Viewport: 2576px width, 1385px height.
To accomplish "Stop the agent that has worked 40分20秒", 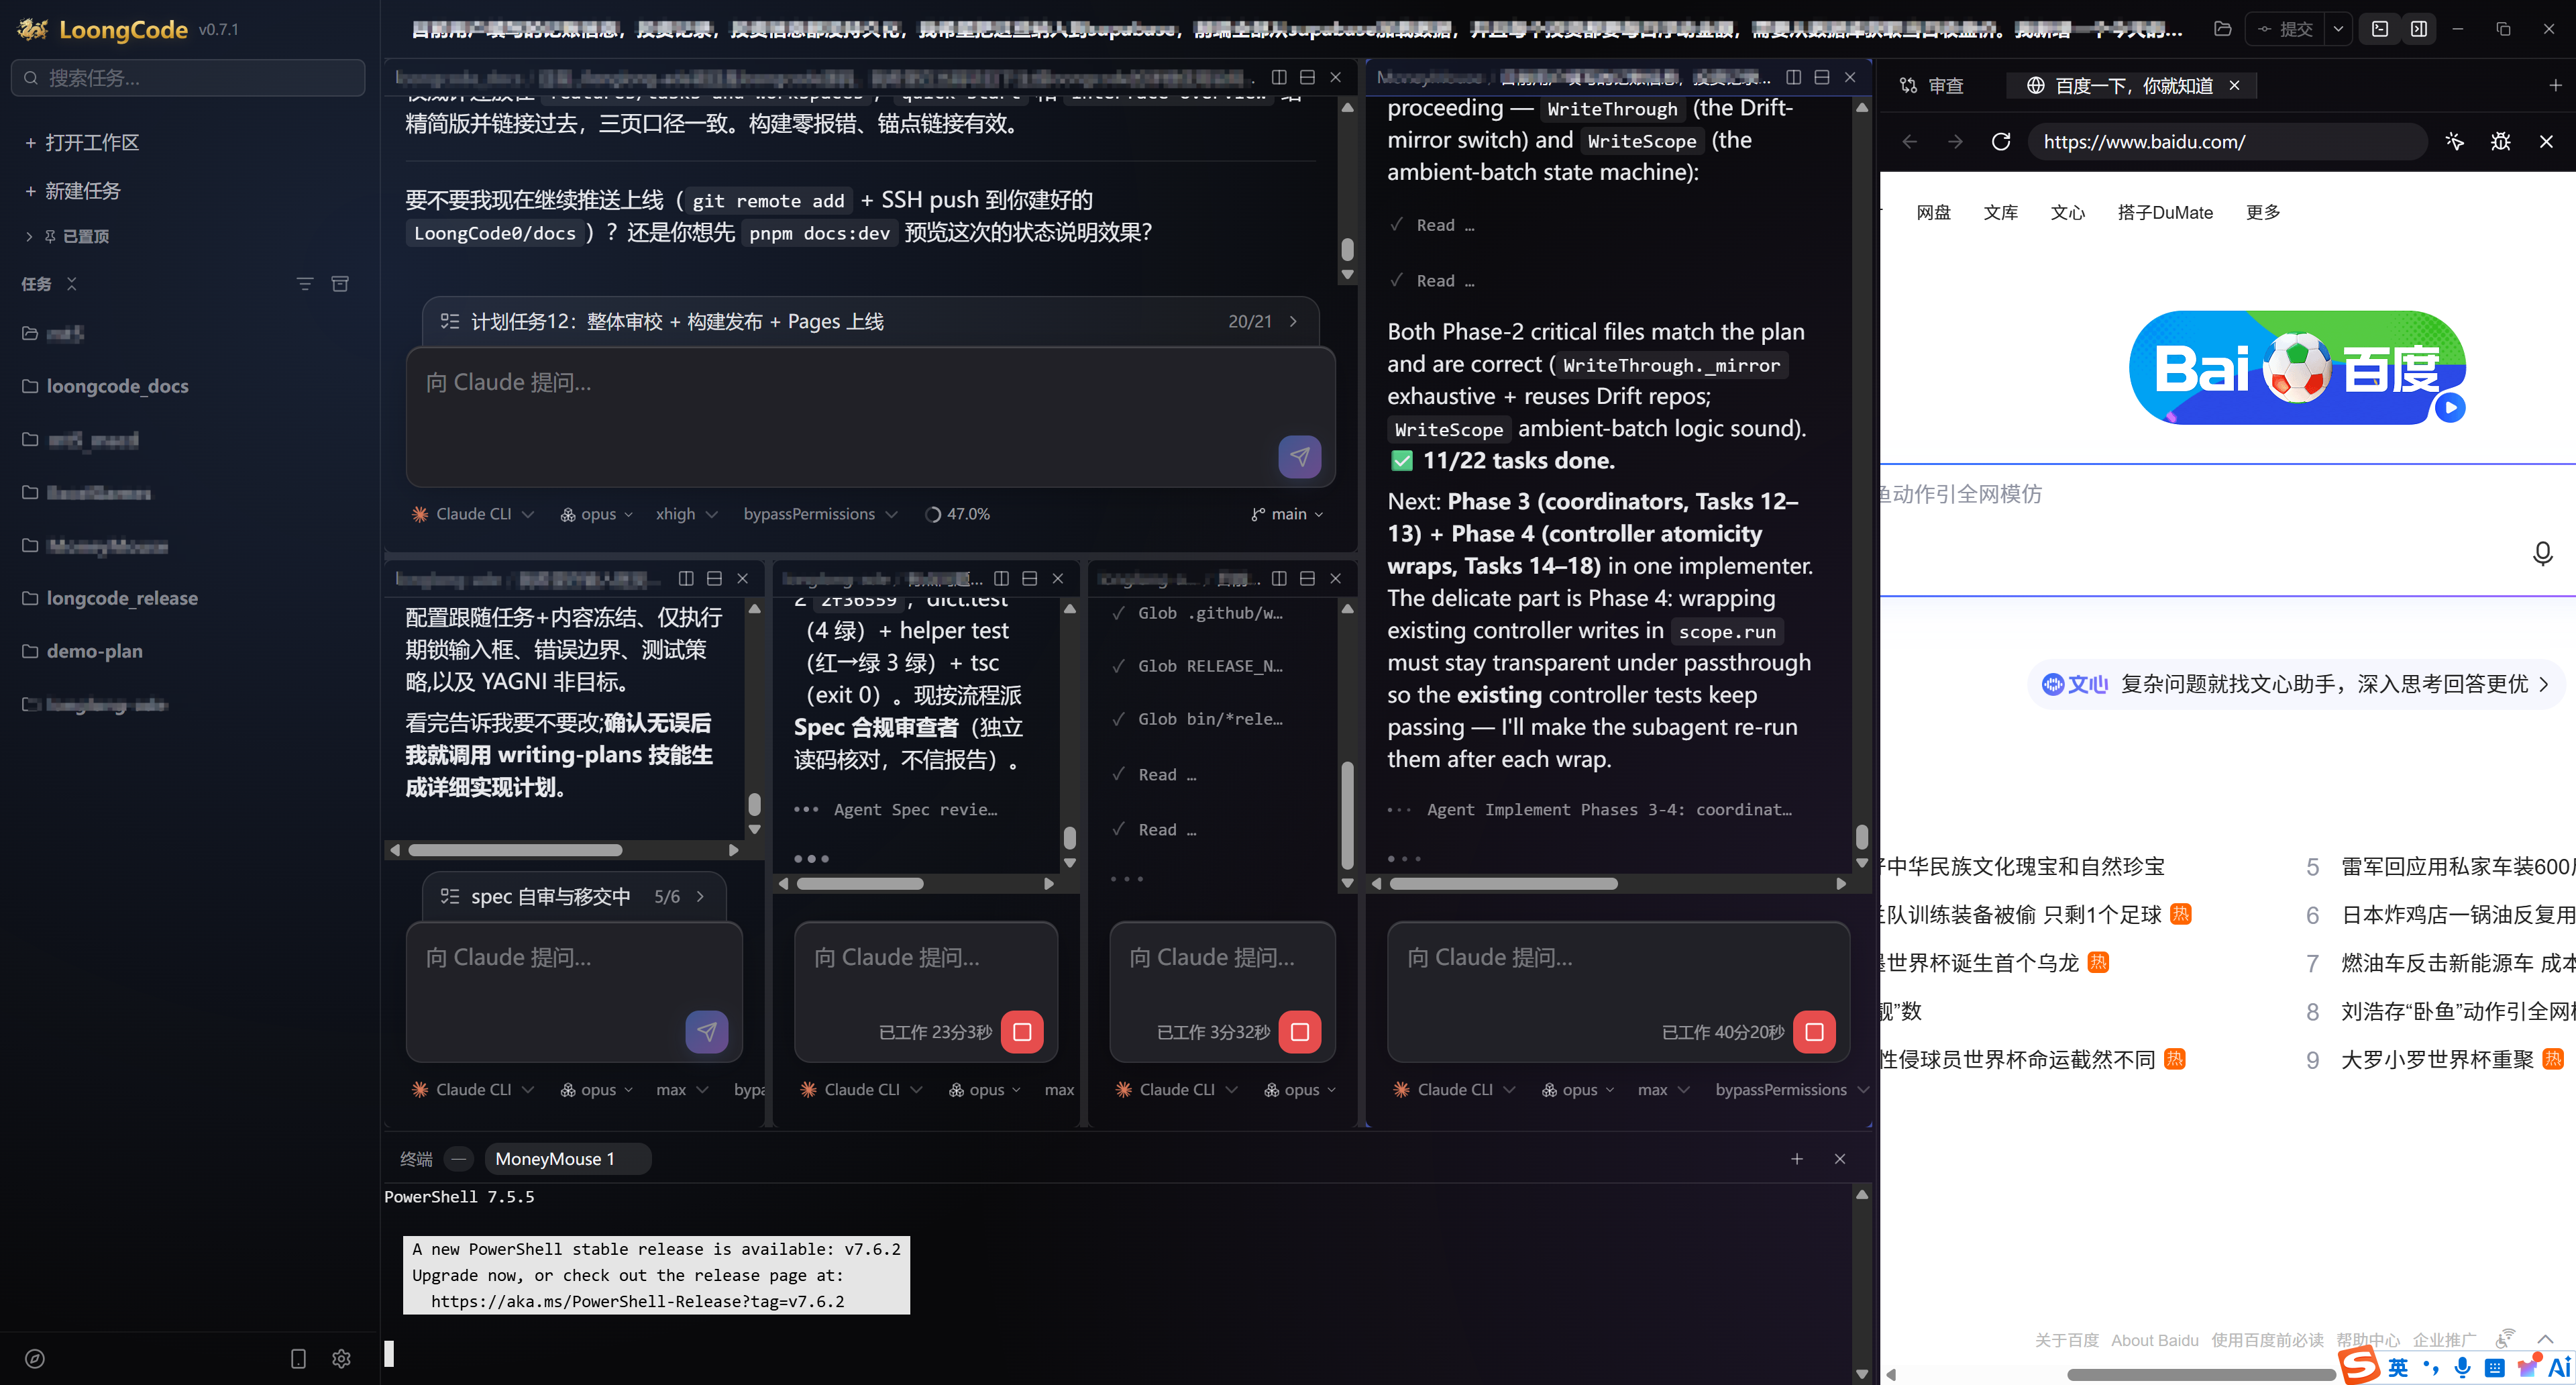I will point(1814,1031).
